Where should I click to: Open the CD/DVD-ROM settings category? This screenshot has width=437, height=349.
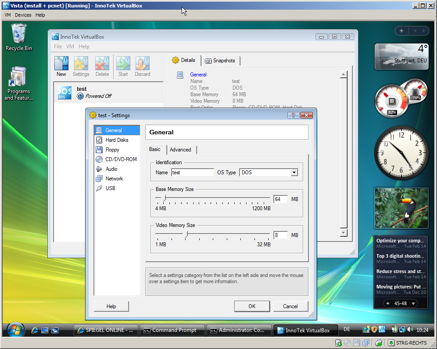click(121, 159)
